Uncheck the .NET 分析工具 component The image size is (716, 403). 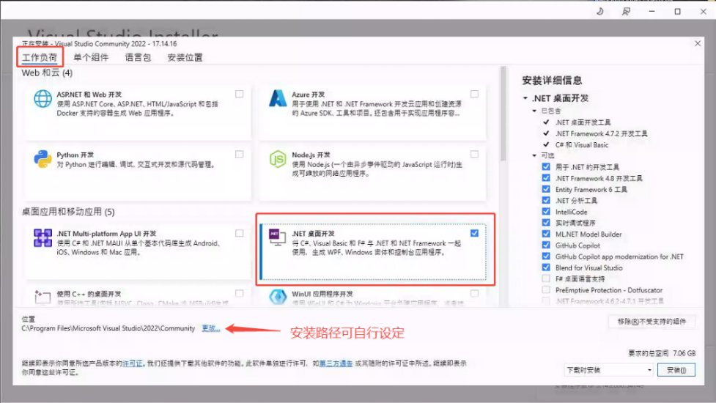546,200
